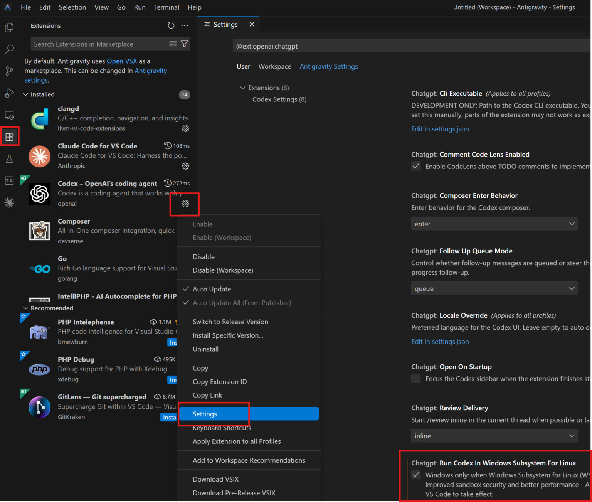Select the Composer extension logo

tap(40, 231)
